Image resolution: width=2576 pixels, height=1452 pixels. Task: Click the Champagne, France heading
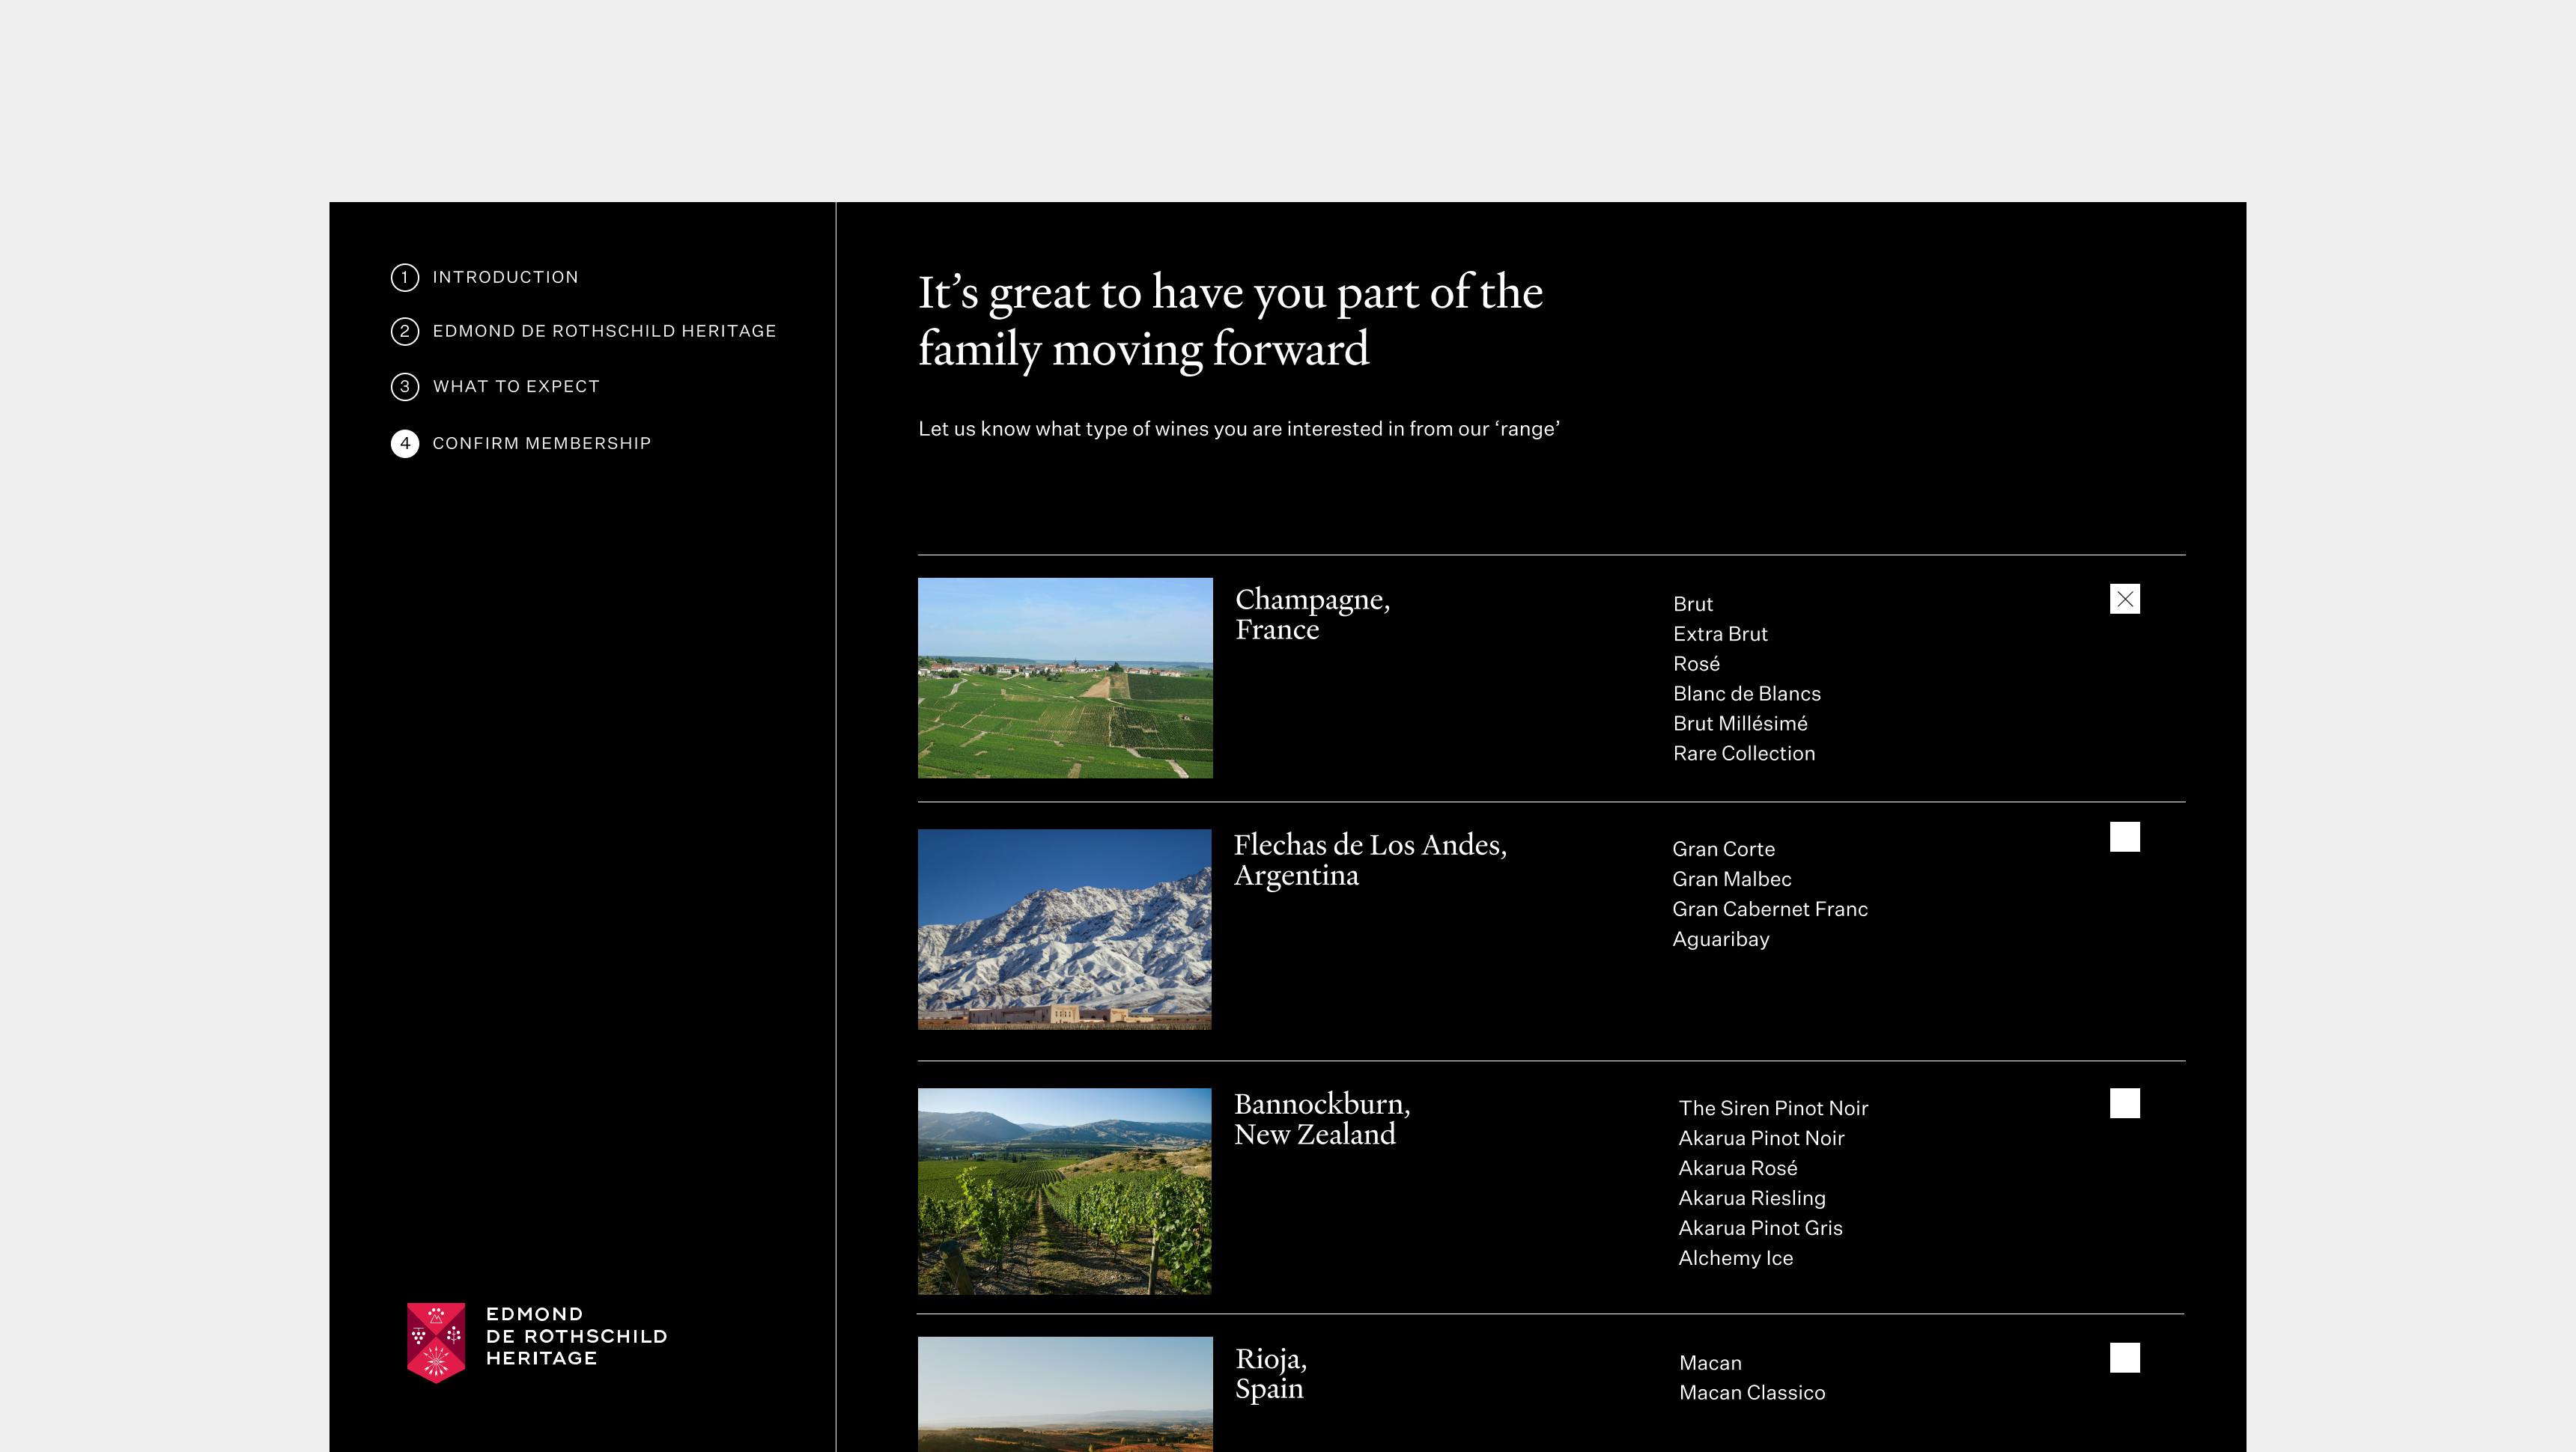coord(1312,614)
